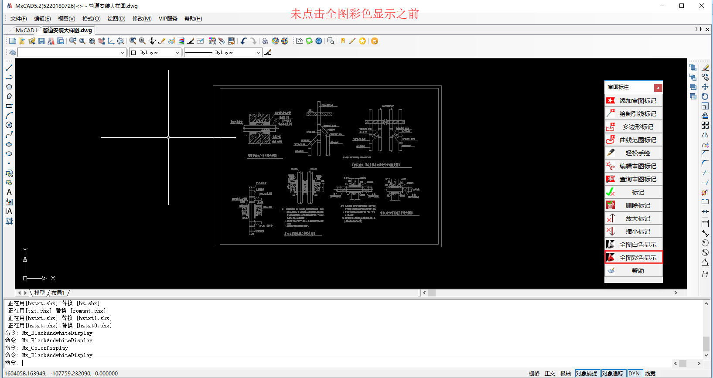Select the Ellipse draw tool
Screen dimensions: 713x378
coord(9,144)
